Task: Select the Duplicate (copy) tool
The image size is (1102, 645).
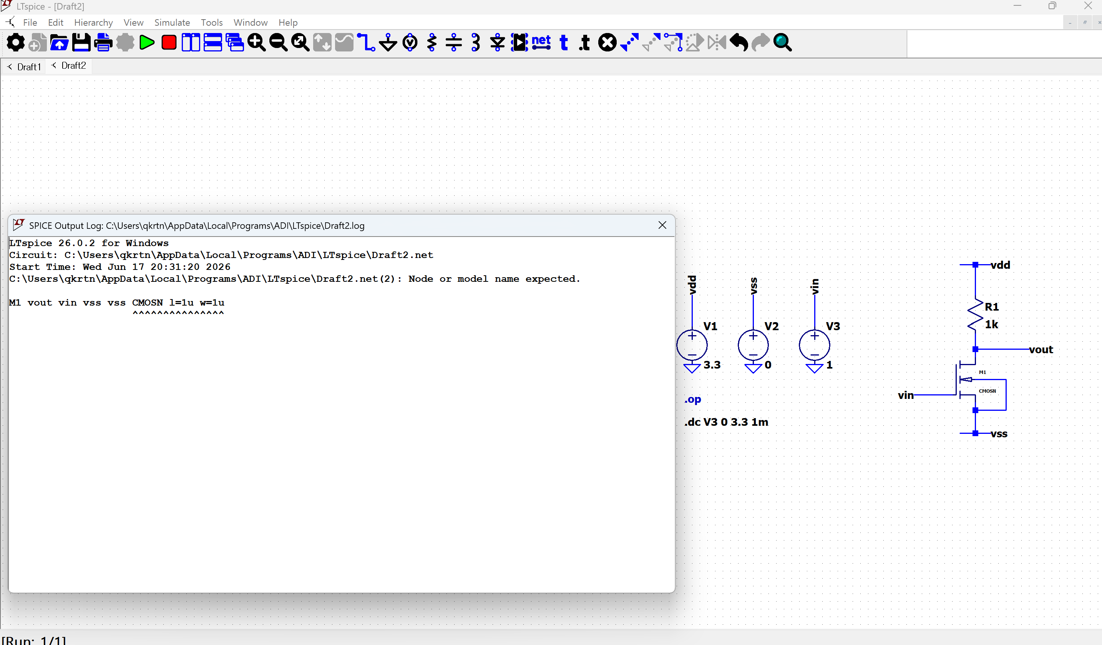Action: [629, 42]
